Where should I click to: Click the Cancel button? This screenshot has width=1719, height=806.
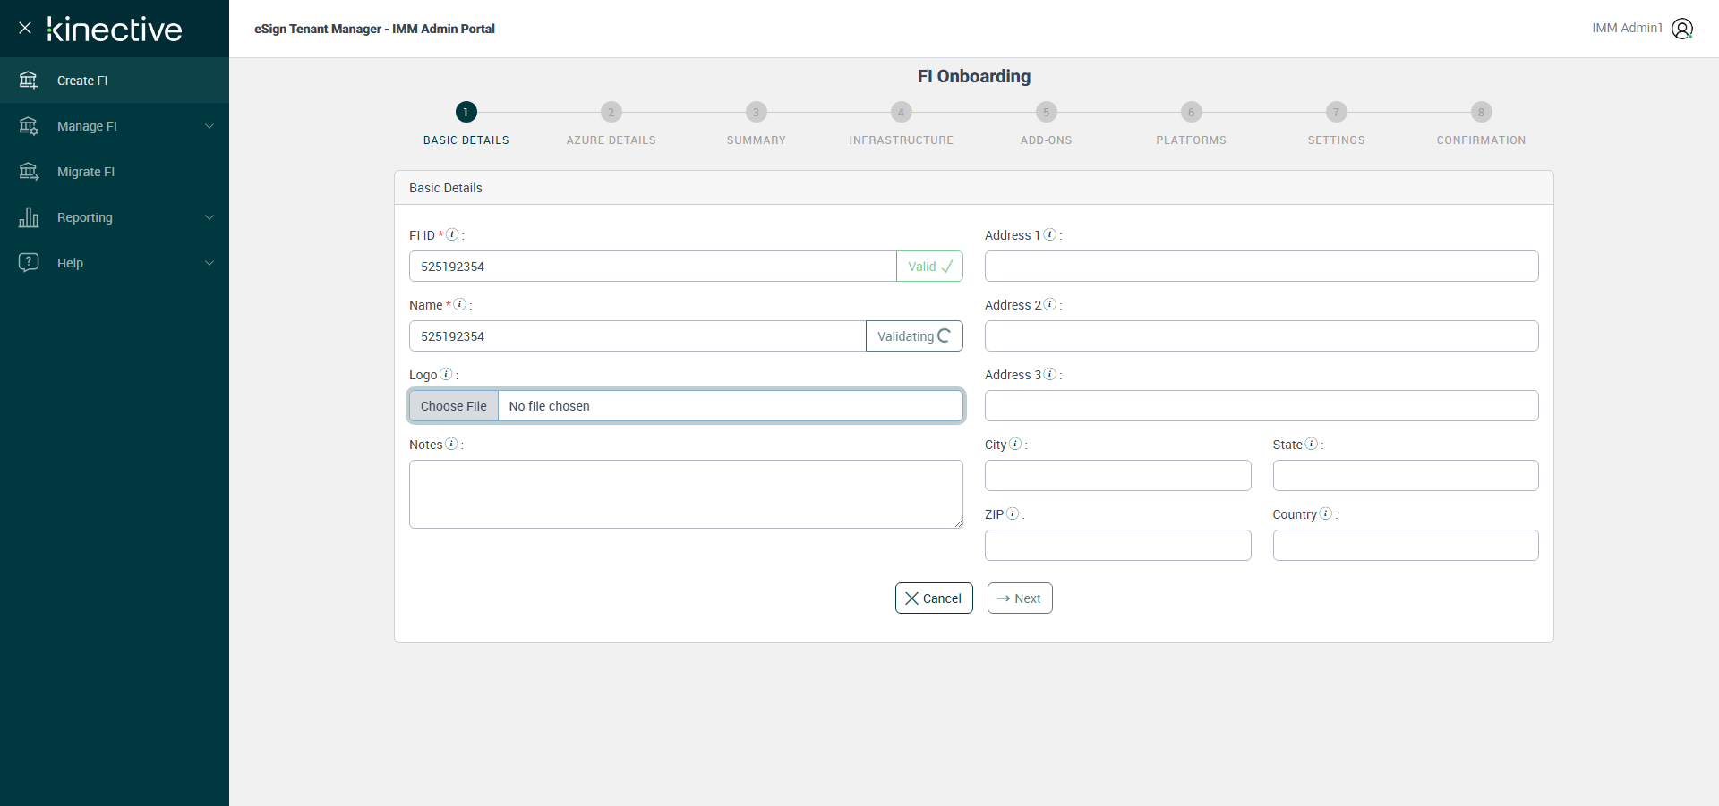pyautogui.click(x=934, y=598)
